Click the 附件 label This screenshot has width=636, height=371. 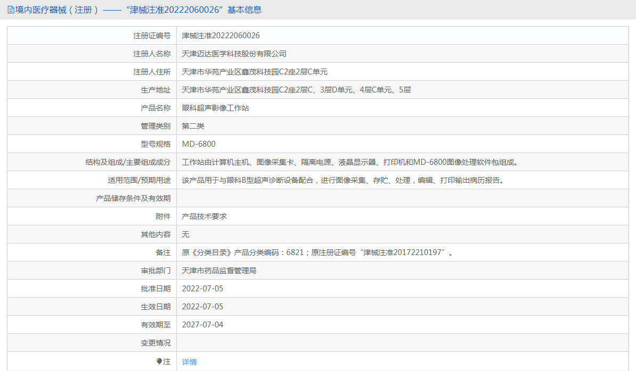point(163,216)
